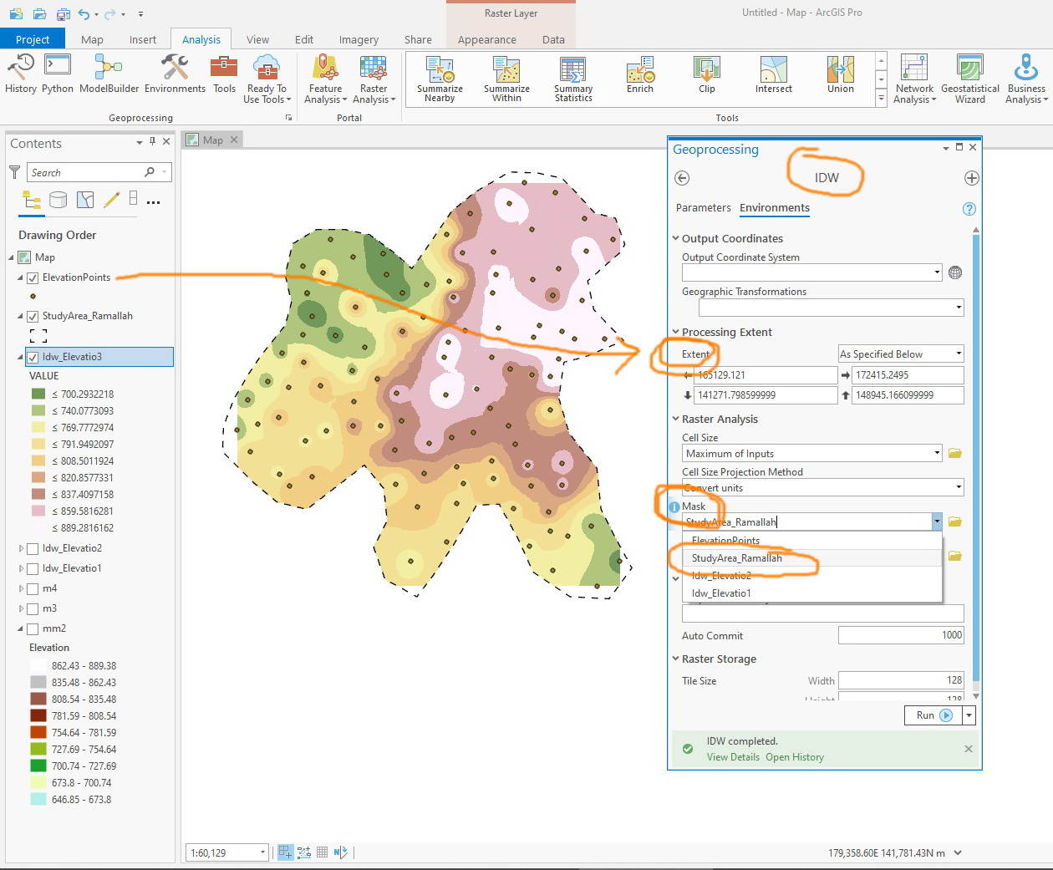Click the 700.2932218 green legend swatch
This screenshot has height=870, width=1053.
point(38,394)
